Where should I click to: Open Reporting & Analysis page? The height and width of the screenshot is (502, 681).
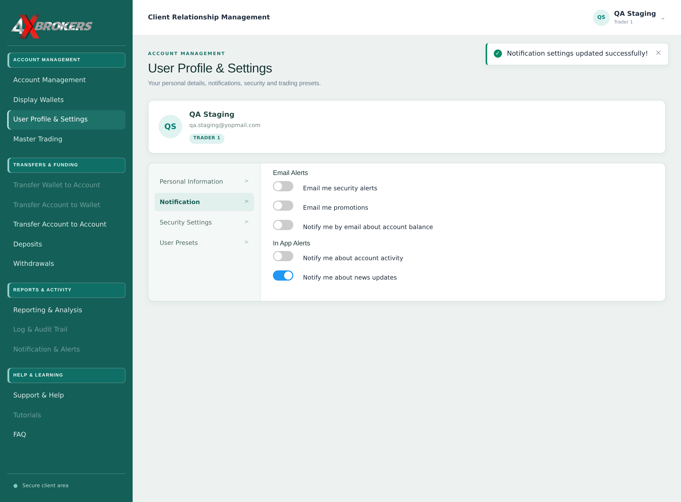(66, 310)
